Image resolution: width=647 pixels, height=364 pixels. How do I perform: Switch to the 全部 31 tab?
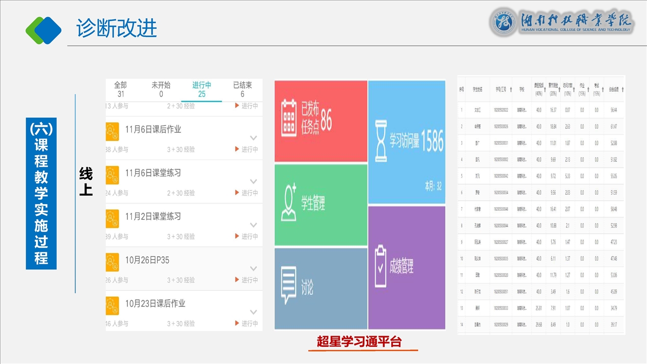120,89
